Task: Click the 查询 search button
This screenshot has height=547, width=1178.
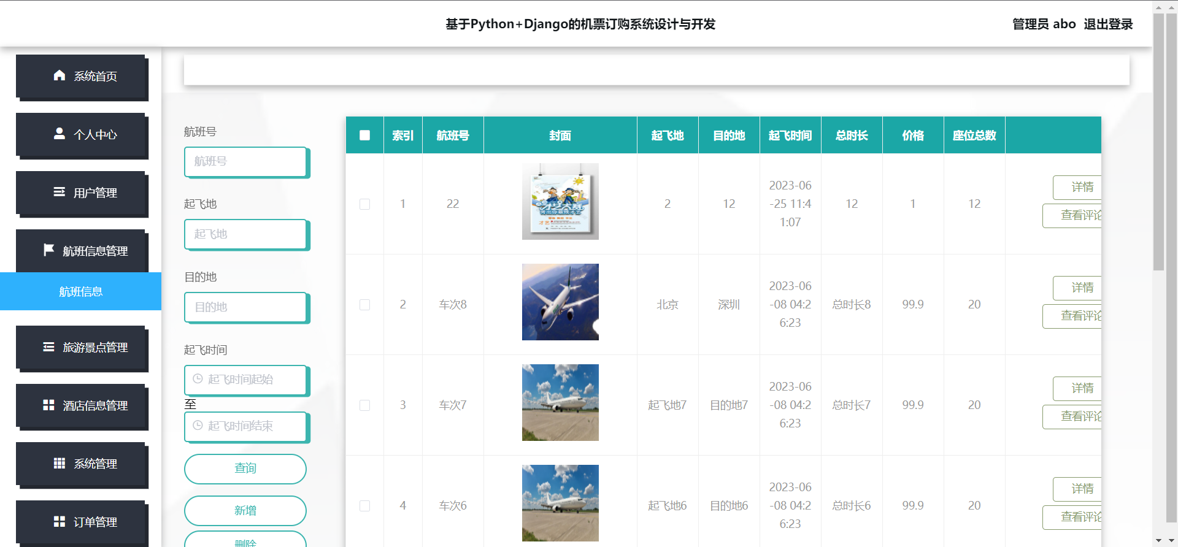Action: tap(245, 469)
